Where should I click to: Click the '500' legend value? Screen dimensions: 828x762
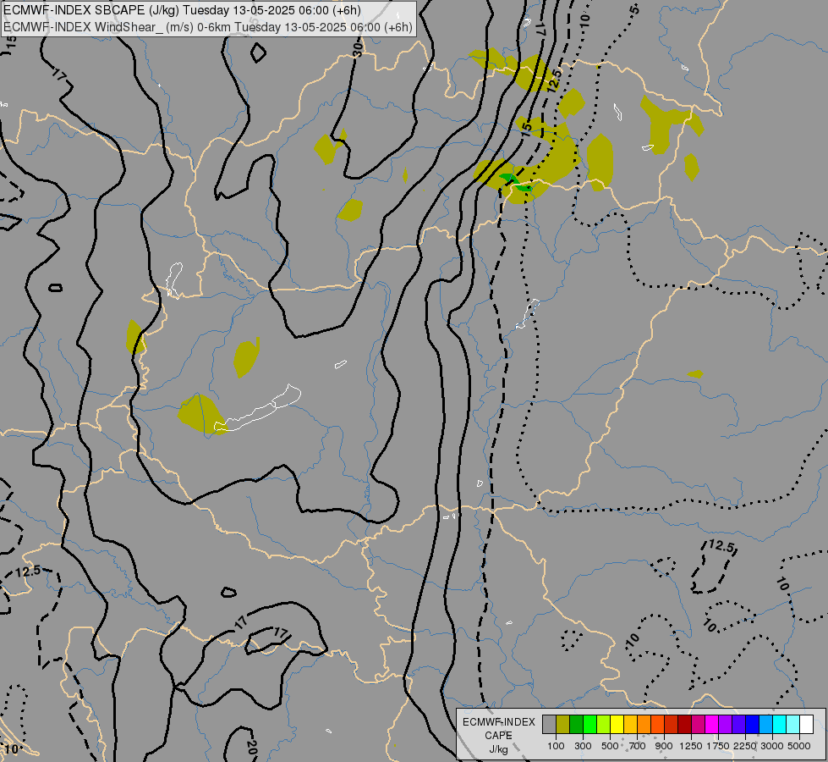(x=610, y=746)
